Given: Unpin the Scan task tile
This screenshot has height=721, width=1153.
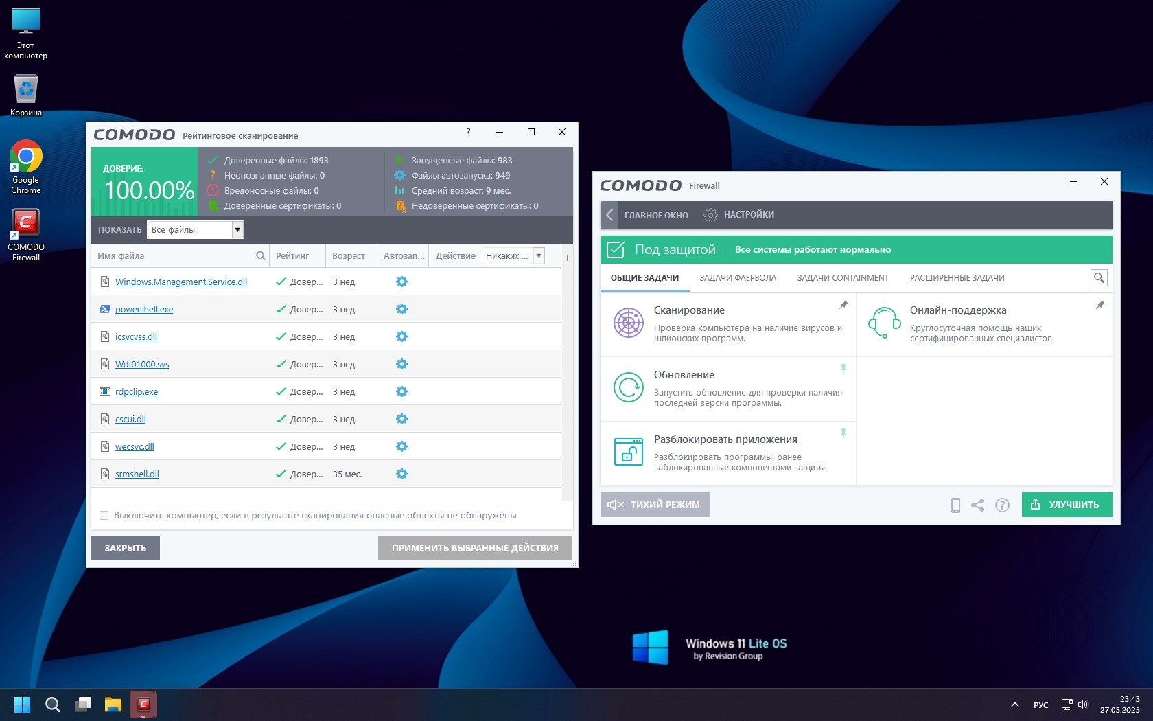Looking at the screenshot, I should [x=843, y=305].
